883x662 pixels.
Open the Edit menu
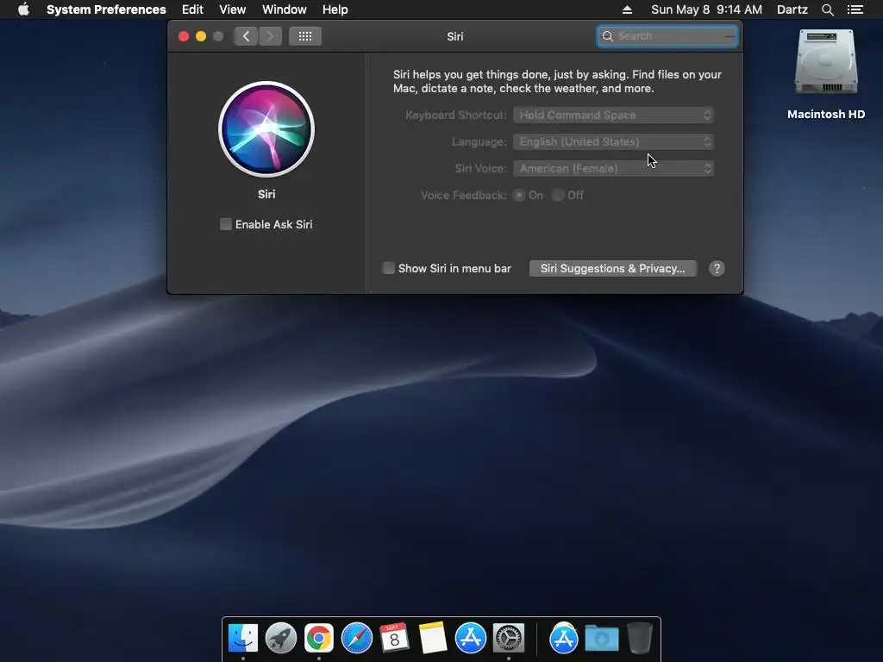(x=192, y=9)
